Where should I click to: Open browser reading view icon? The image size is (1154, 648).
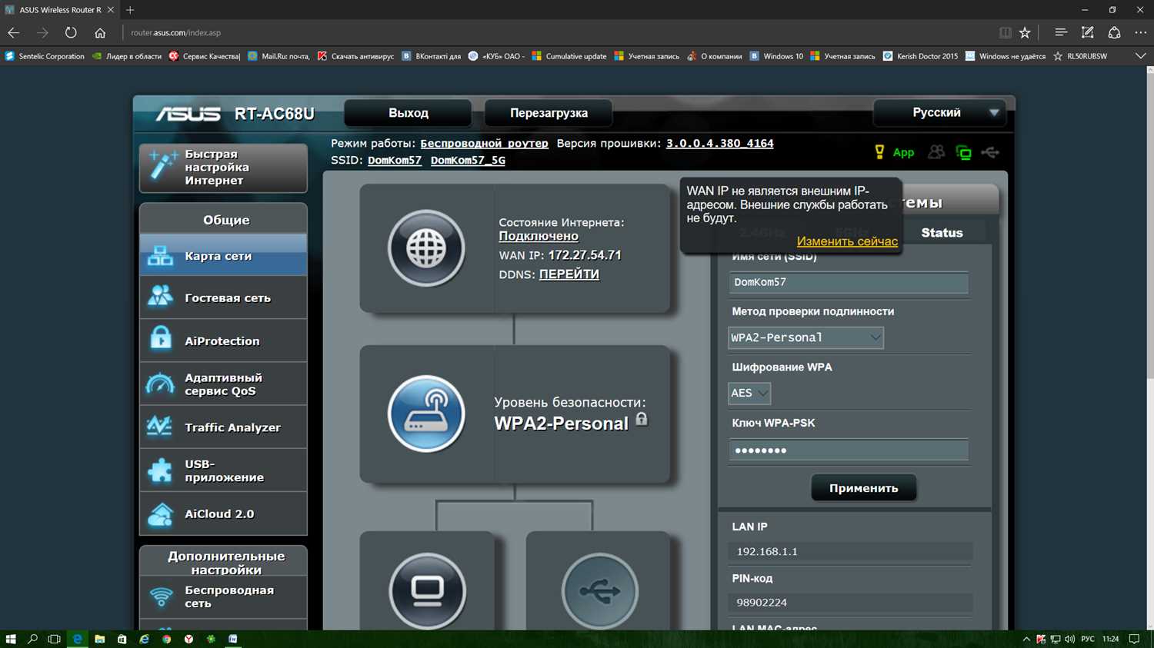click(1005, 32)
